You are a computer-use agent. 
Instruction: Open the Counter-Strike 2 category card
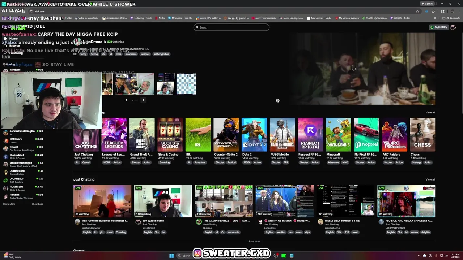tap(226, 135)
